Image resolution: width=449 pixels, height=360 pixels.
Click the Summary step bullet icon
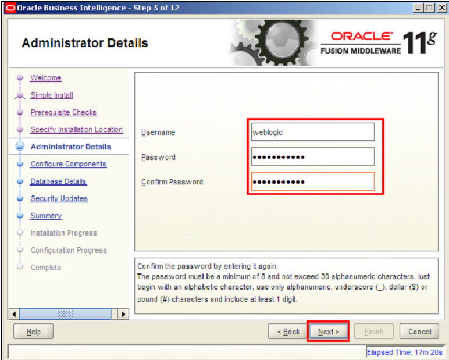click(x=20, y=215)
